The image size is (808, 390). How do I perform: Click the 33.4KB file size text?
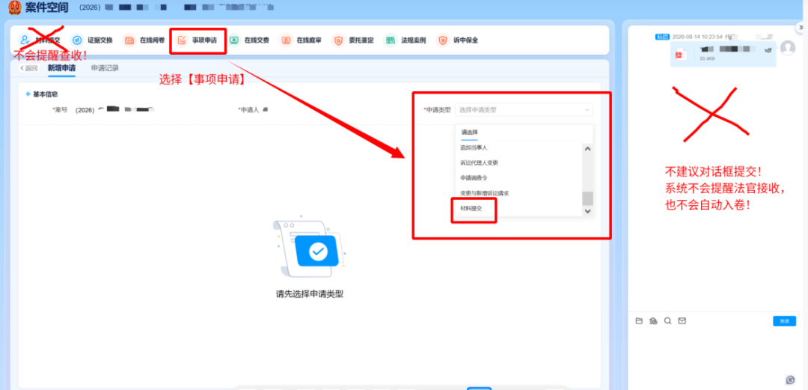[708, 59]
